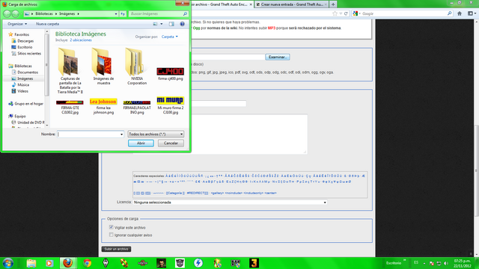This screenshot has height=269, width=479.
Task: Open the Todos los archivos filter dropdown
Action: pos(156,134)
